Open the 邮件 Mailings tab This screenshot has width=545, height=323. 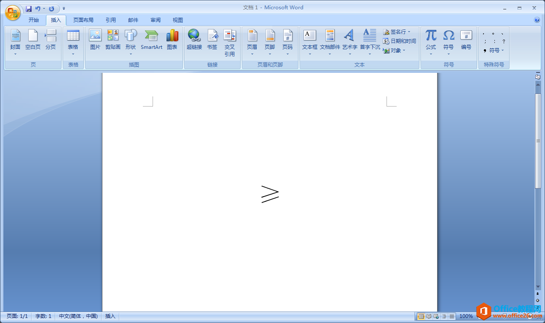(133, 20)
